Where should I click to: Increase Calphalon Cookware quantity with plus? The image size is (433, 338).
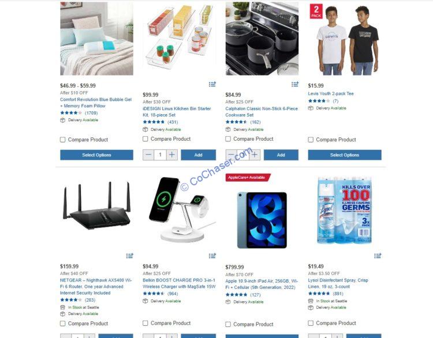[x=255, y=155]
